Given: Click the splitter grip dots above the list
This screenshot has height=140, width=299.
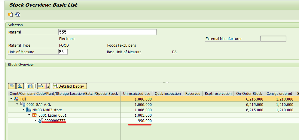Looking at the screenshot, I should [166, 82].
